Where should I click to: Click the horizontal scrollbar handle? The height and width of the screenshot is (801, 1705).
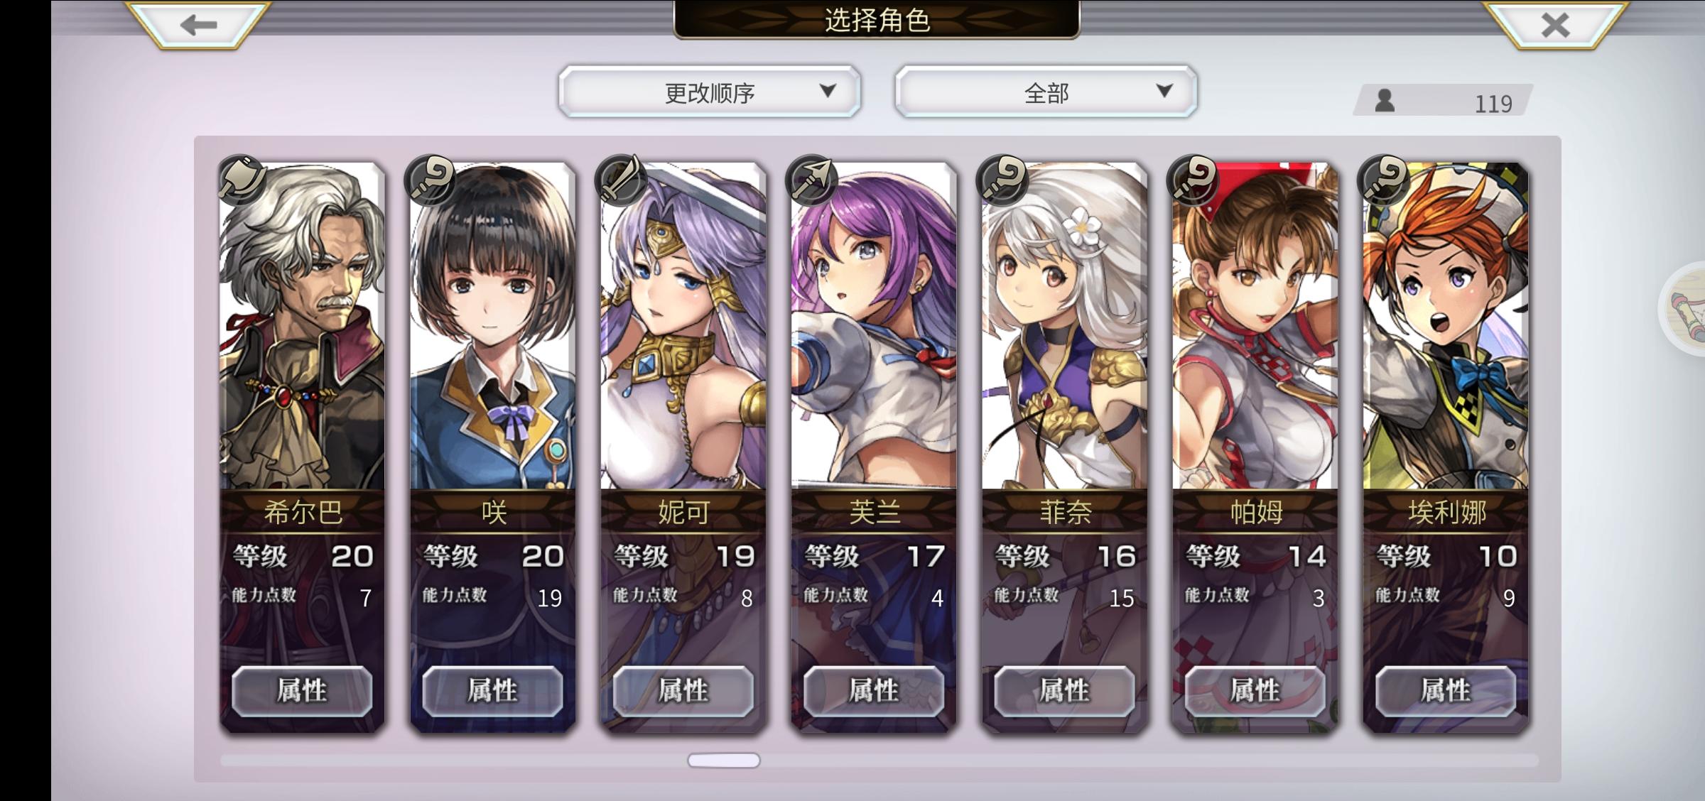[724, 761]
